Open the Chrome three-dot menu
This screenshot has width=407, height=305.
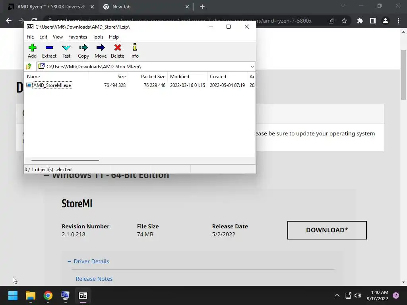point(398,21)
